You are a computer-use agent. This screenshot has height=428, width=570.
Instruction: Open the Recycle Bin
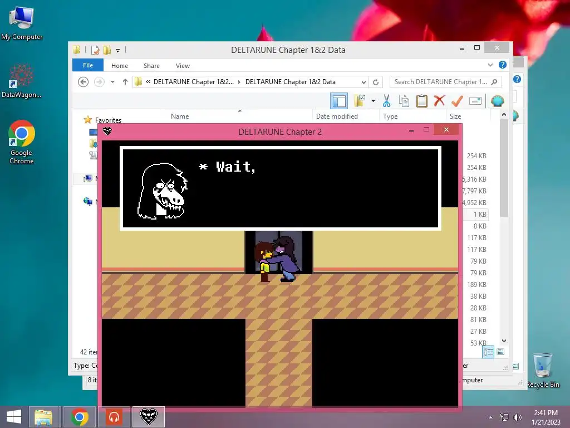point(543,370)
